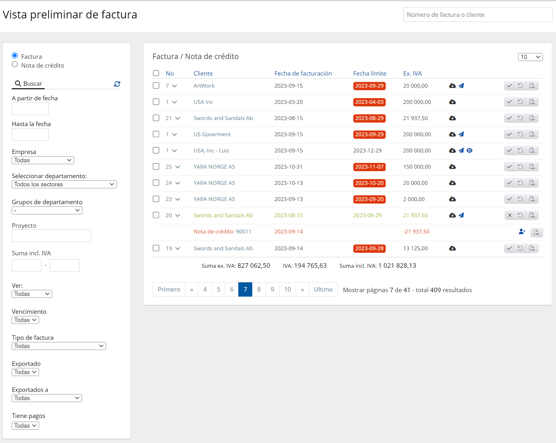This screenshot has height=443, width=556.
Task: Open PDF of credit note 90011
Action: 536,232
